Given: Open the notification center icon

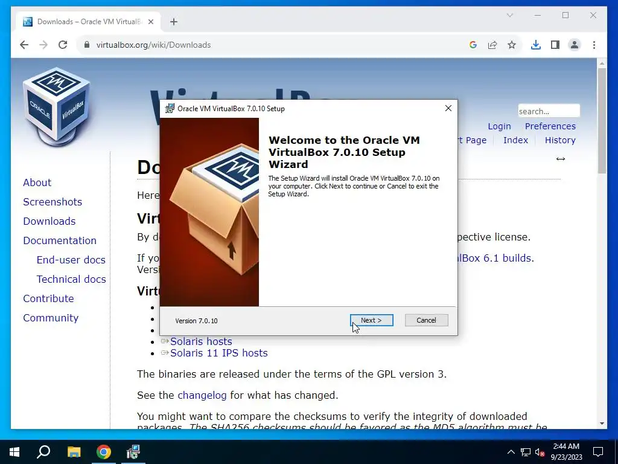Looking at the screenshot, I should point(598,452).
